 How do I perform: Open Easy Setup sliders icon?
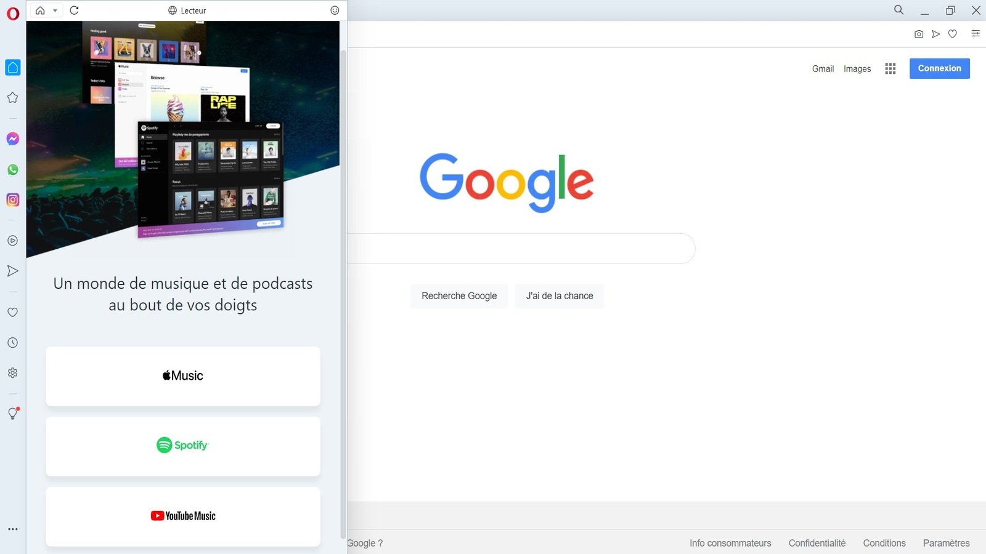coord(976,34)
